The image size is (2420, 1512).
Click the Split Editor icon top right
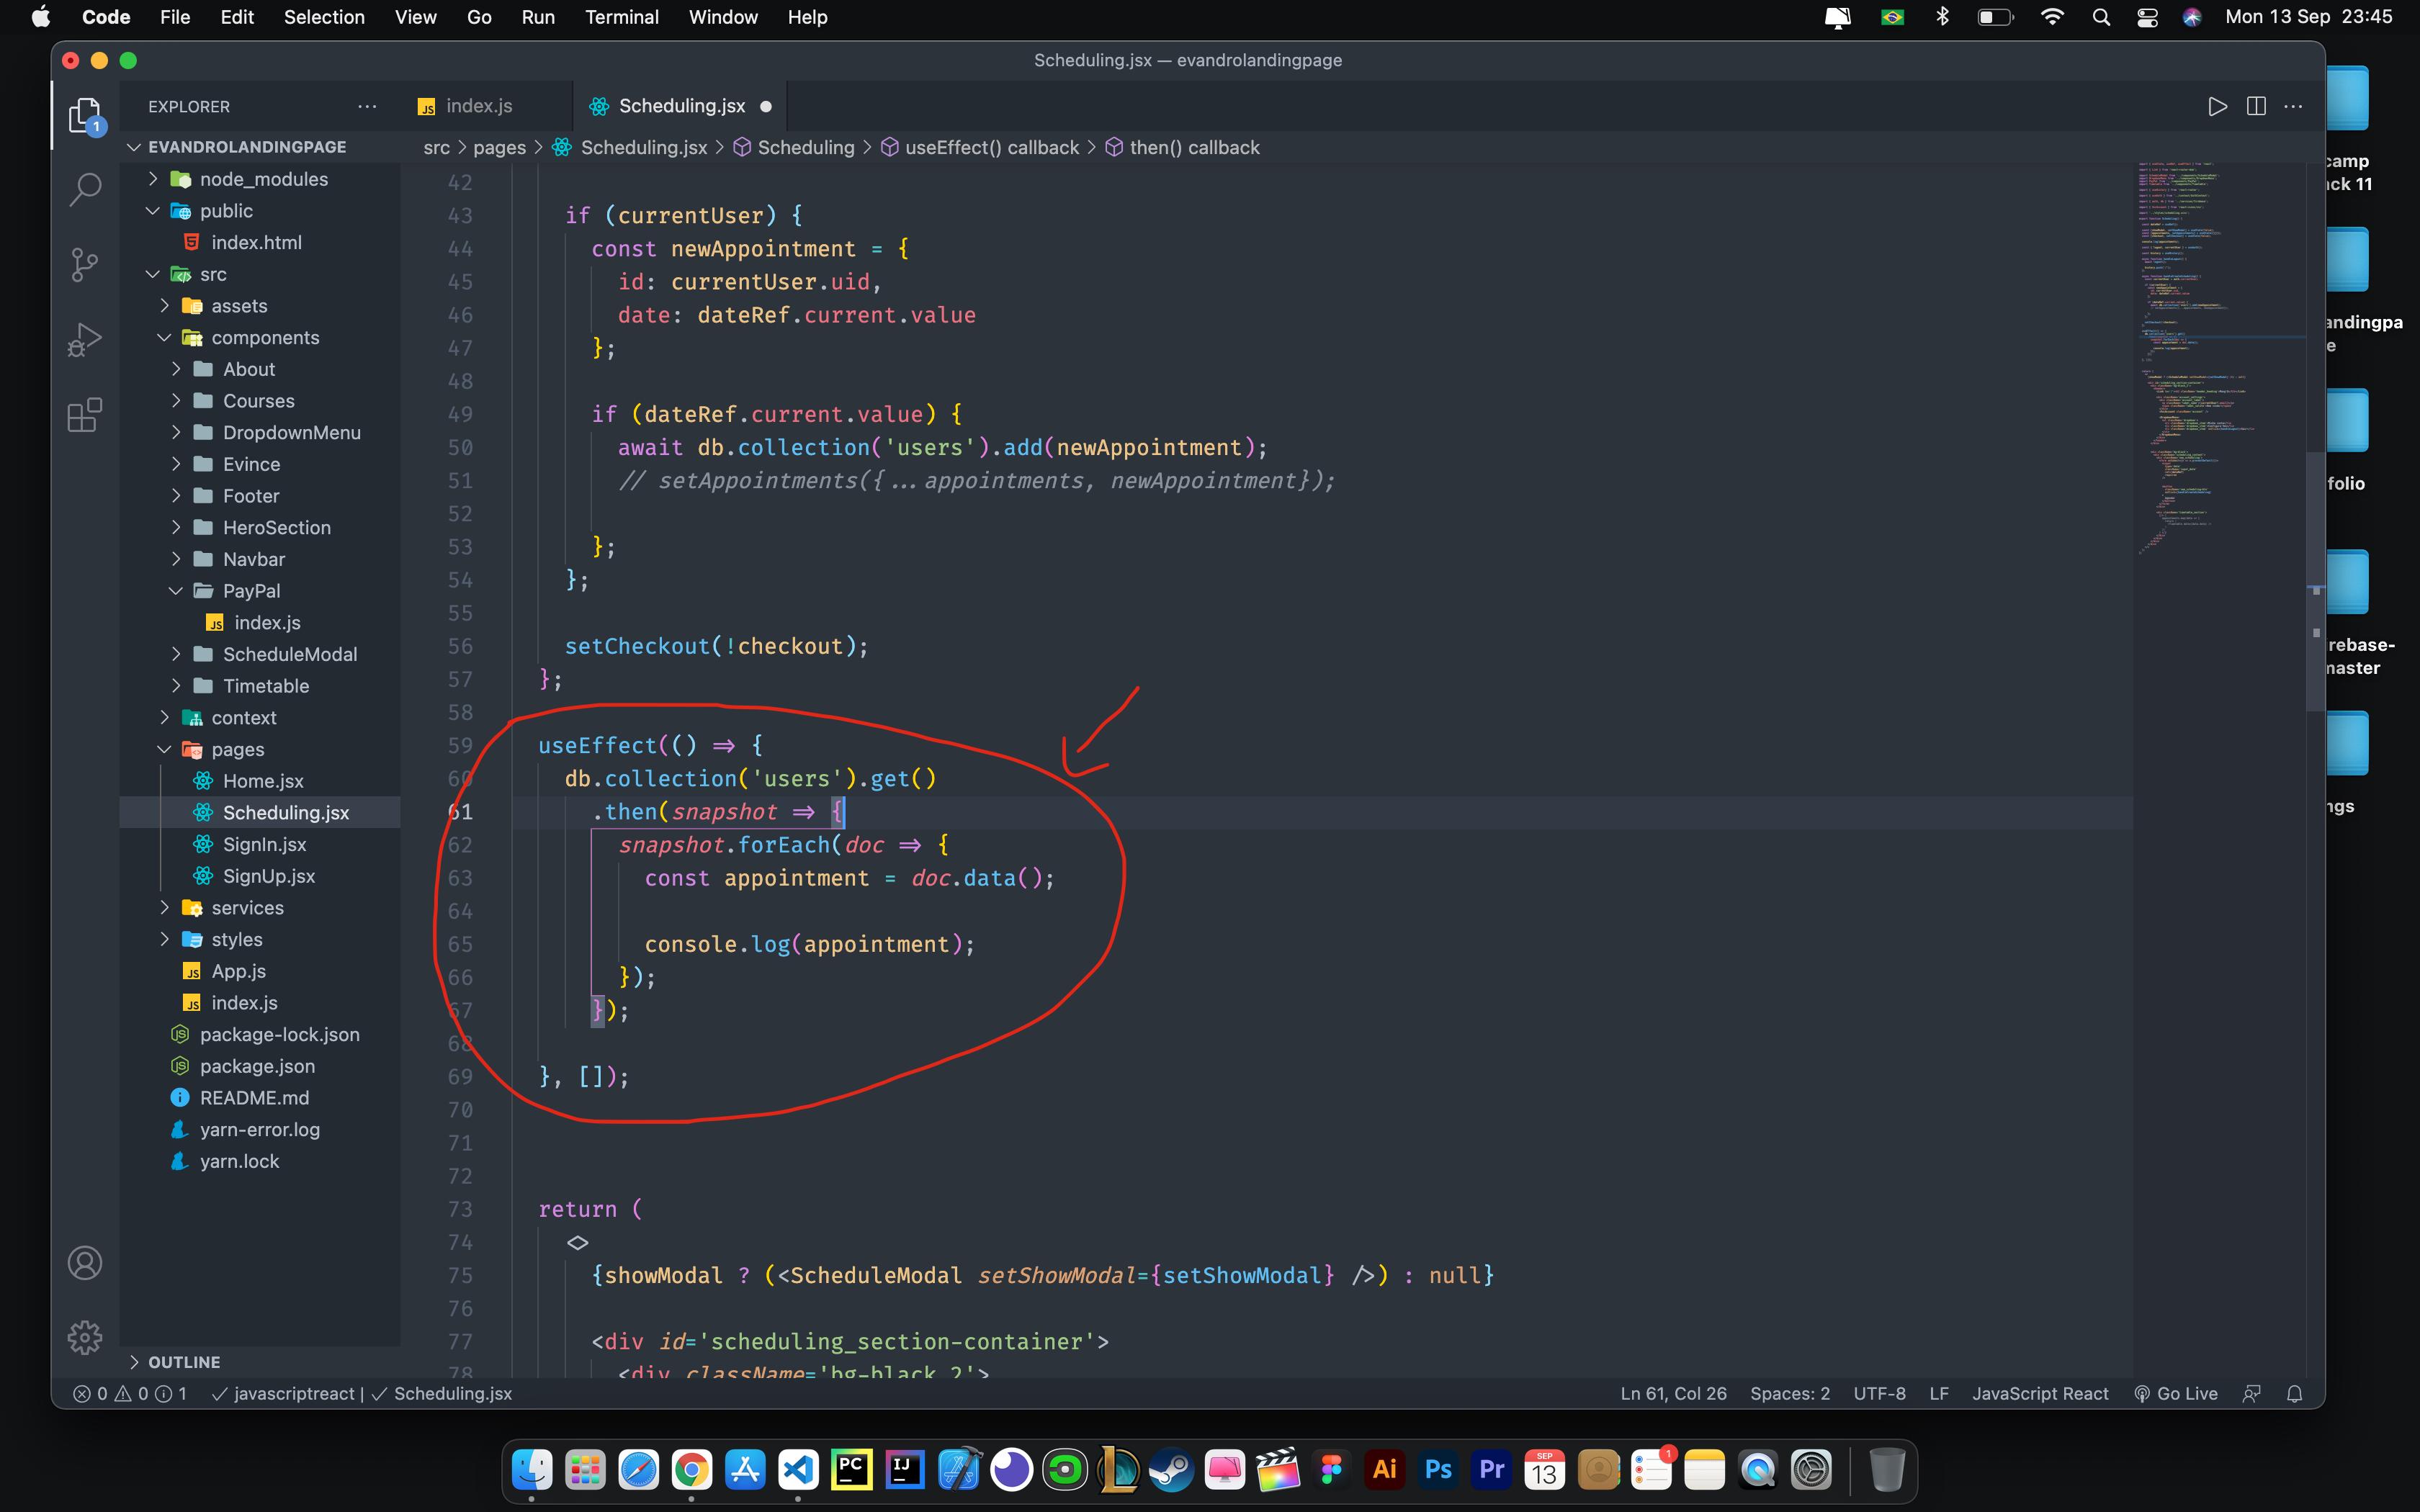2257,107
